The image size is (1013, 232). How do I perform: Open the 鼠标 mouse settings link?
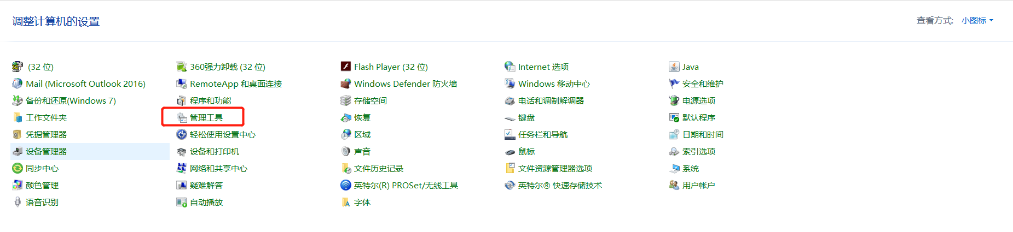(526, 152)
